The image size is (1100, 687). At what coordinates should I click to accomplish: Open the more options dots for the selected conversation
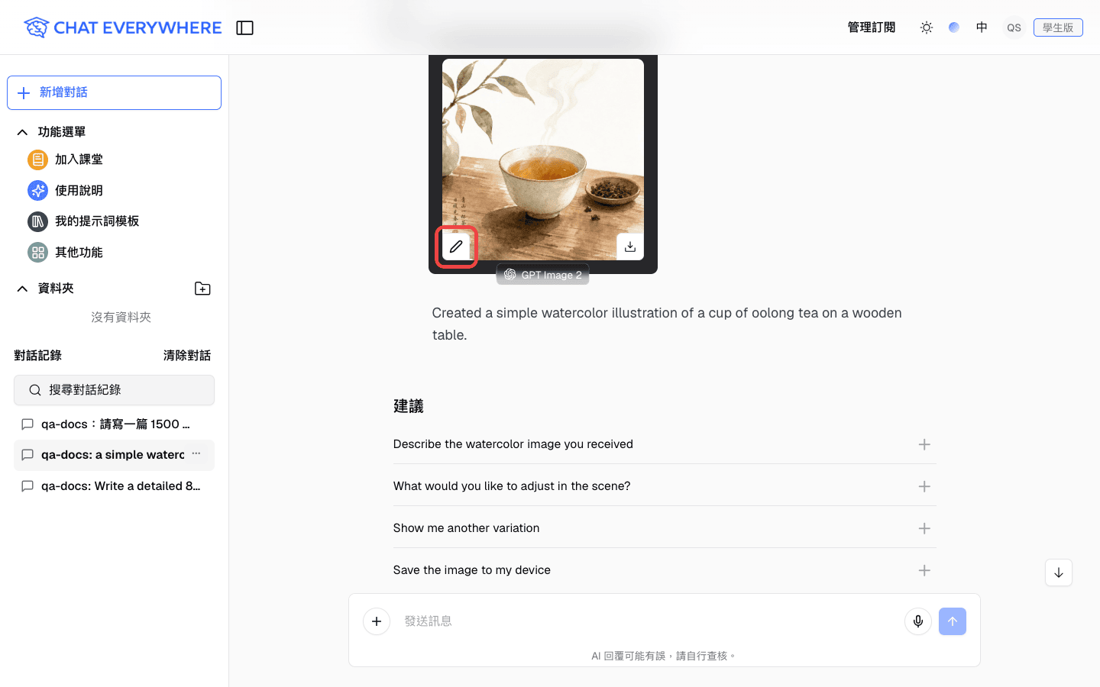[196, 454]
